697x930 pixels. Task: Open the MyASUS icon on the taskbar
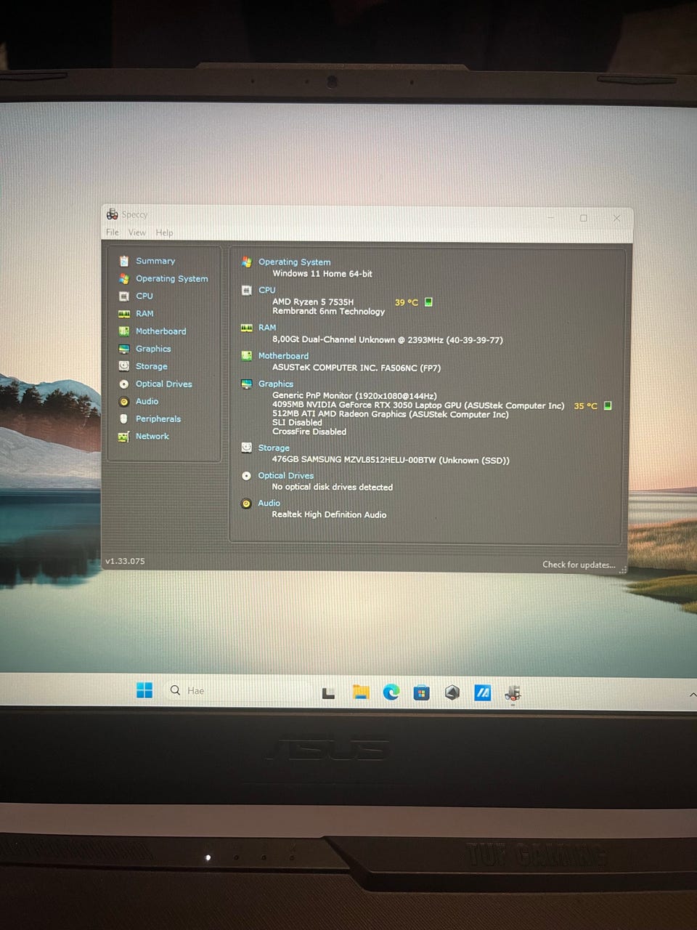(483, 693)
